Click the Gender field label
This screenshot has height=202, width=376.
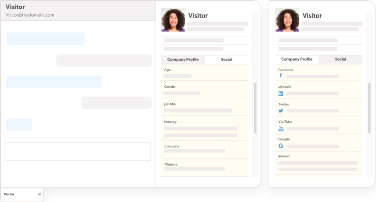pos(170,87)
